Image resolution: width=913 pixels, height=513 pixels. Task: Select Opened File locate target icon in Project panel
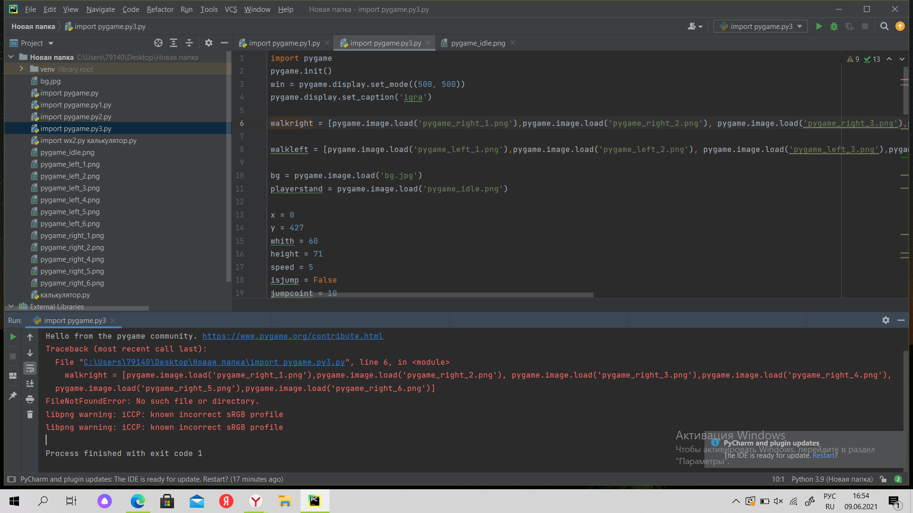click(x=158, y=43)
